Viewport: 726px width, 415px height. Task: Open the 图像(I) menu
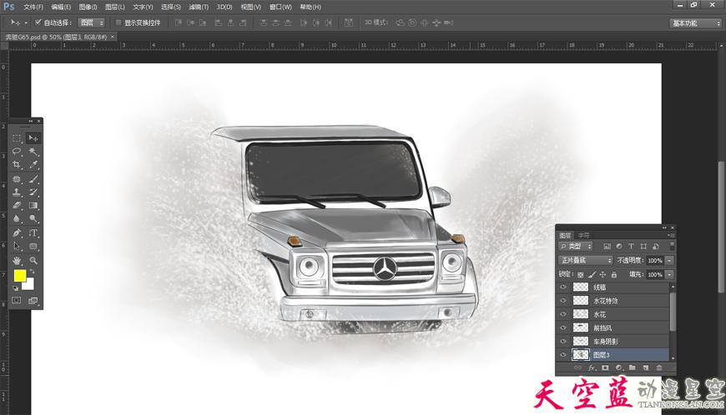tap(88, 7)
